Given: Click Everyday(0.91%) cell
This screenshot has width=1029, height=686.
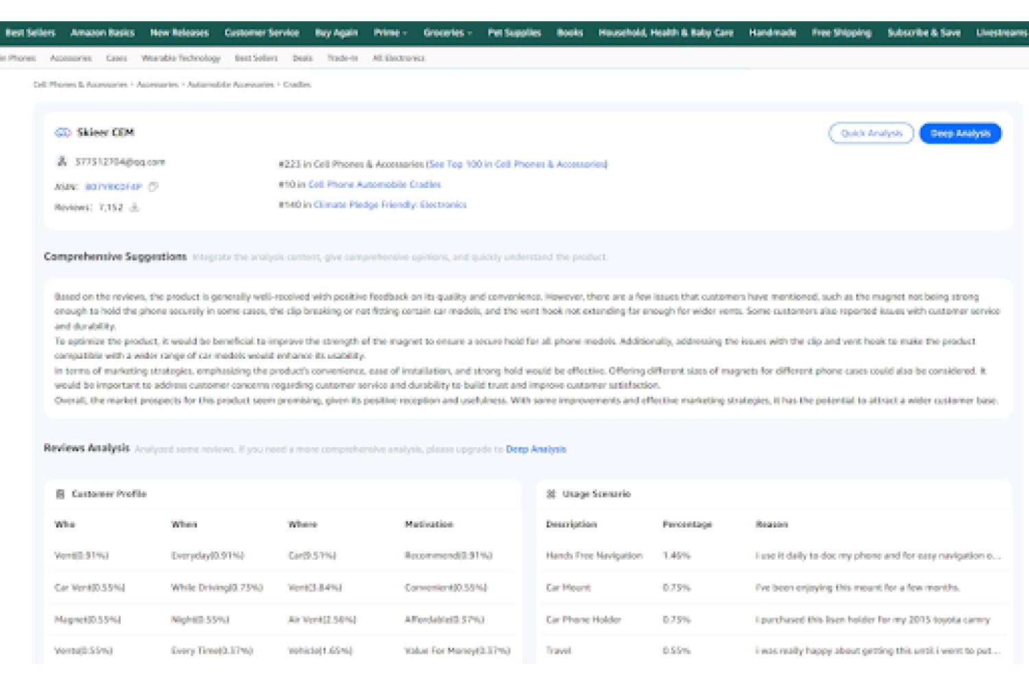Looking at the screenshot, I should click(207, 556).
